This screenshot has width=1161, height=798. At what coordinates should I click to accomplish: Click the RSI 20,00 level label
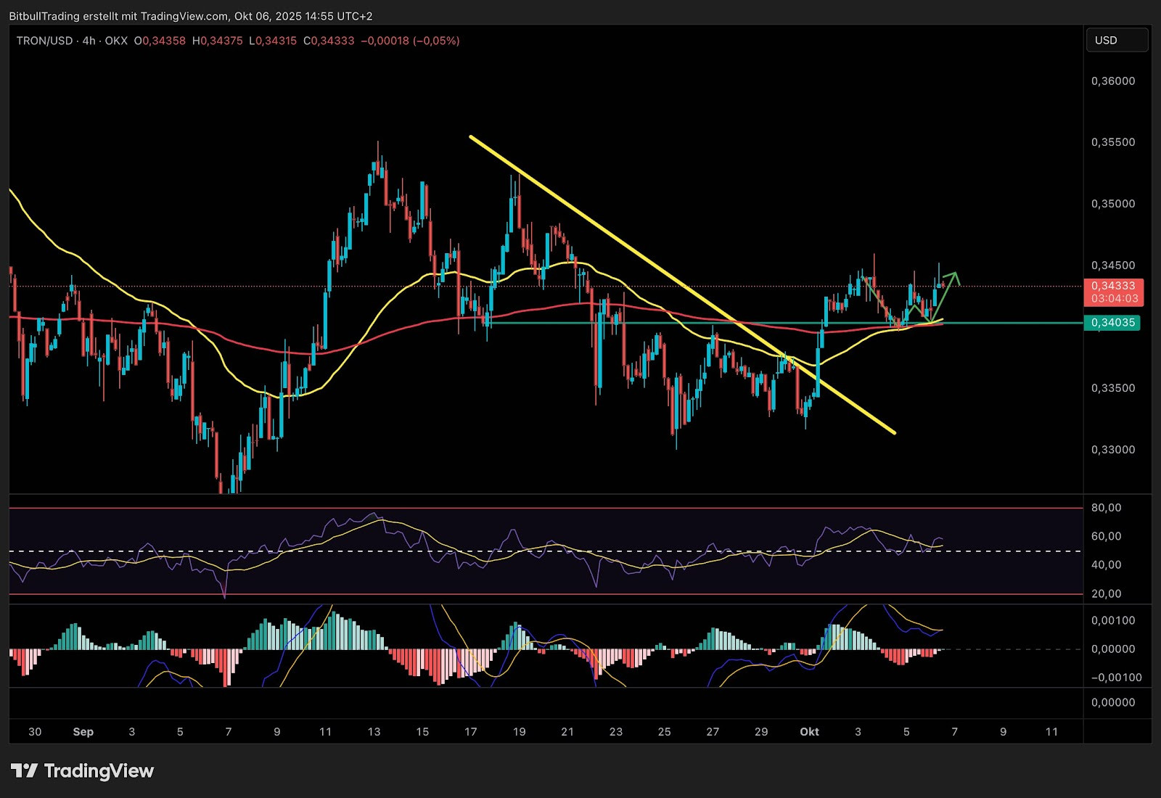[1106, 594]
